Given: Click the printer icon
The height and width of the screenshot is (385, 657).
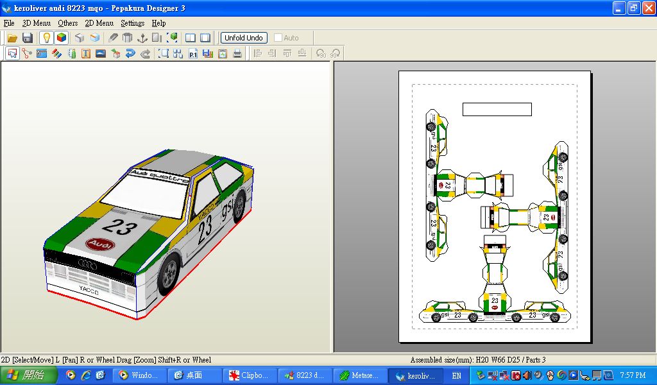Looking at the screenshot, I should pyautogui.click(x=237, y=54).
